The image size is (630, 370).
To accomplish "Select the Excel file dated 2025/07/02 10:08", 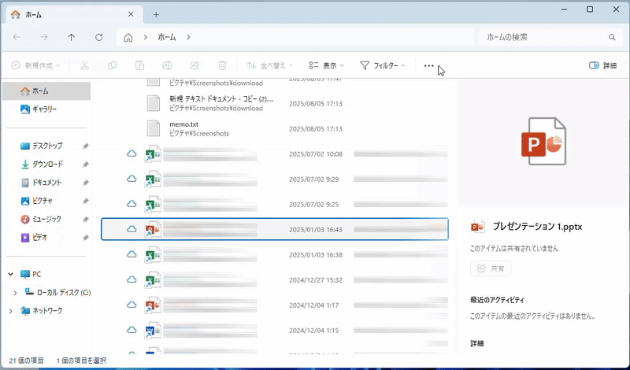I will 275,154.
